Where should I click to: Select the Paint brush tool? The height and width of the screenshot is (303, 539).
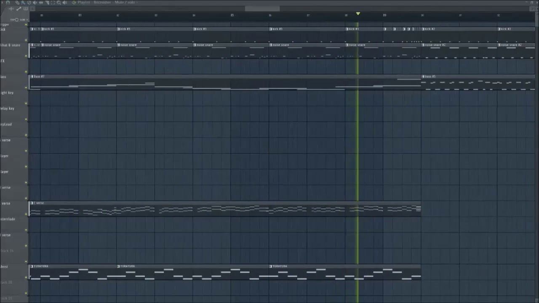(23, 3)
